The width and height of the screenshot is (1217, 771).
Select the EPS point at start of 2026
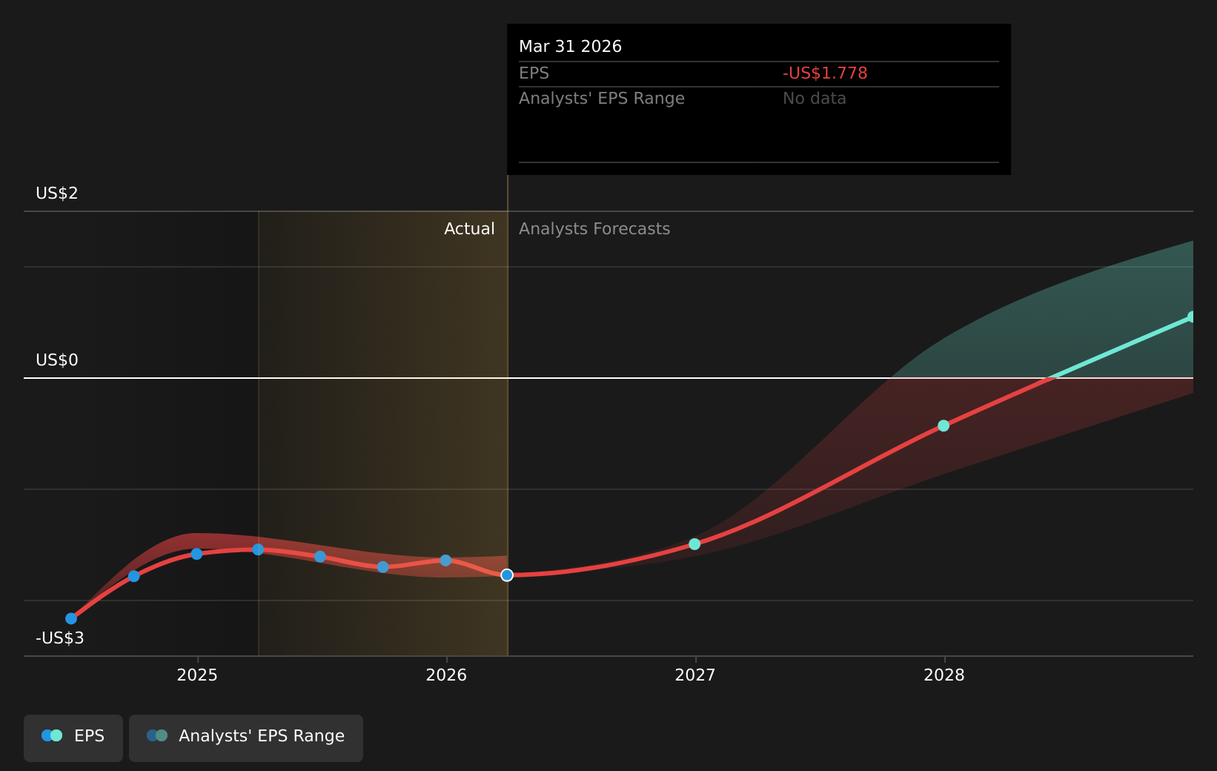pos(445,560)
